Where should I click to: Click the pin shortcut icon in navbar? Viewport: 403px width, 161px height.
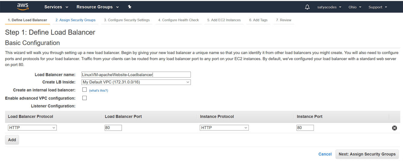(130, 7)
